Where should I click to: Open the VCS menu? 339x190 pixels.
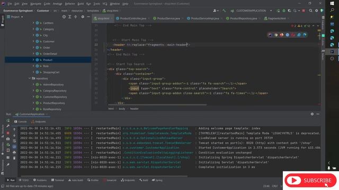105,4
